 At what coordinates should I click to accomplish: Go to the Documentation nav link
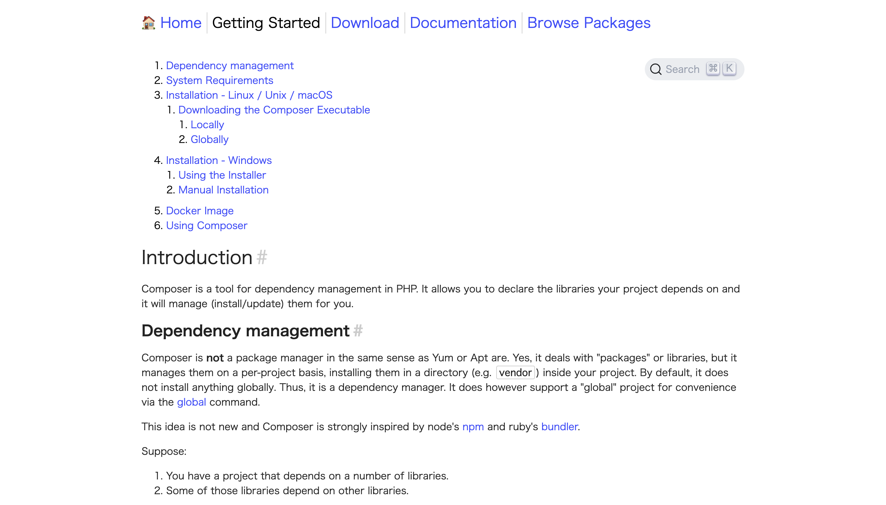(x=463, y=23)
